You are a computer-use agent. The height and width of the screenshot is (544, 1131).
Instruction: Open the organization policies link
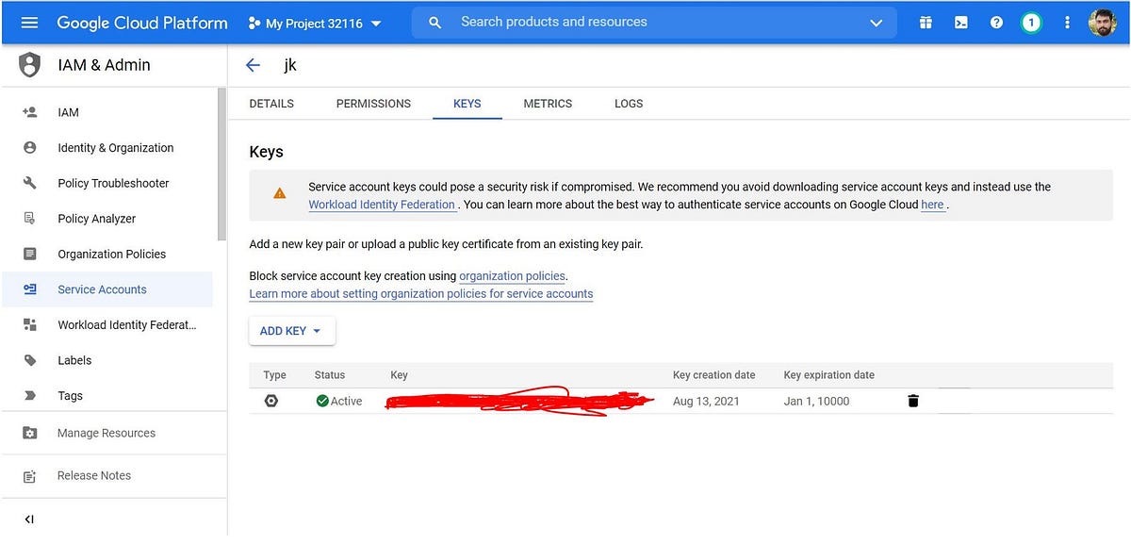pyautogui.click(x=512, y=275)
